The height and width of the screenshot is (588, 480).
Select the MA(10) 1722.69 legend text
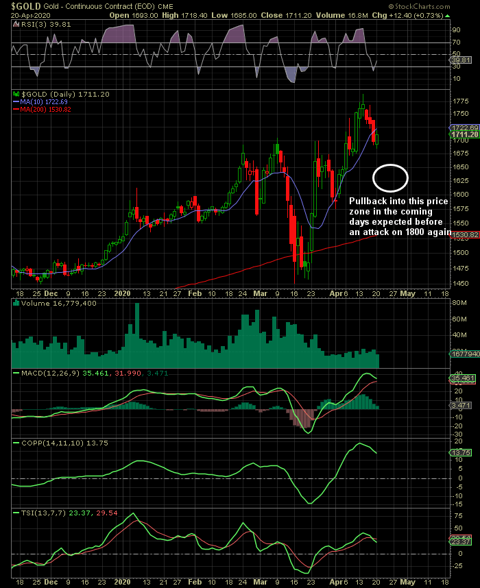pos(44,102)
